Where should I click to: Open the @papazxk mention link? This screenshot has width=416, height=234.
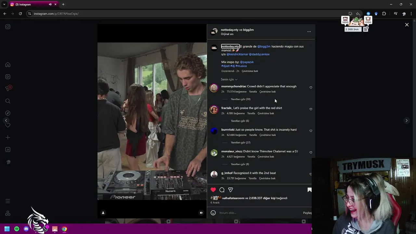[x=247, y=62]
